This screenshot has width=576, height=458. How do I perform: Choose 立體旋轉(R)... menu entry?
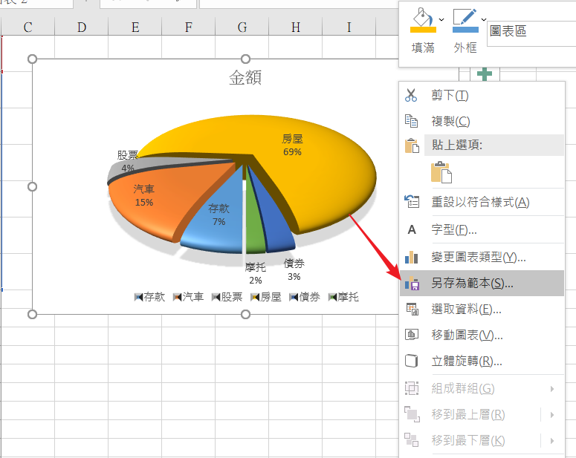coord(482,362)
